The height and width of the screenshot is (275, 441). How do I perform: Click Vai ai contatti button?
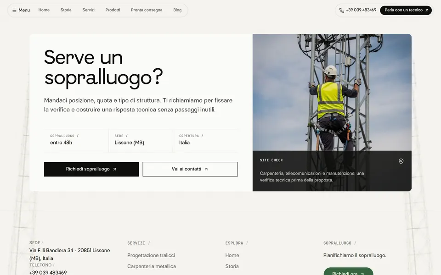pyautogui.click(x=190, y=169)
